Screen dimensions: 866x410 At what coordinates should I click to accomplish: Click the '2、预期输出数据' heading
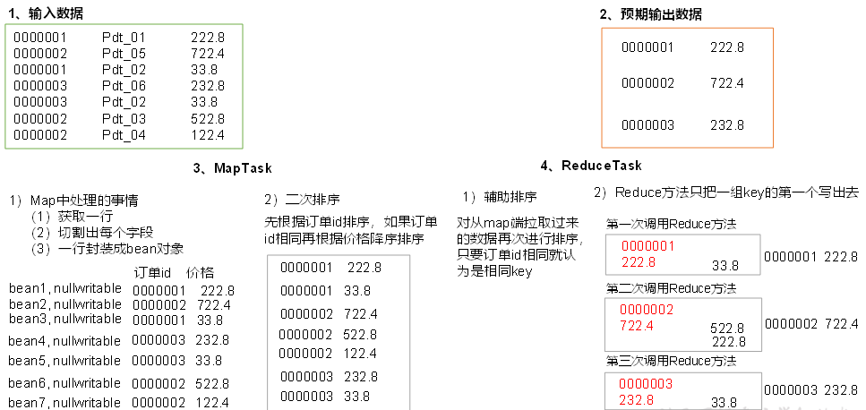(x=650, y=15)
